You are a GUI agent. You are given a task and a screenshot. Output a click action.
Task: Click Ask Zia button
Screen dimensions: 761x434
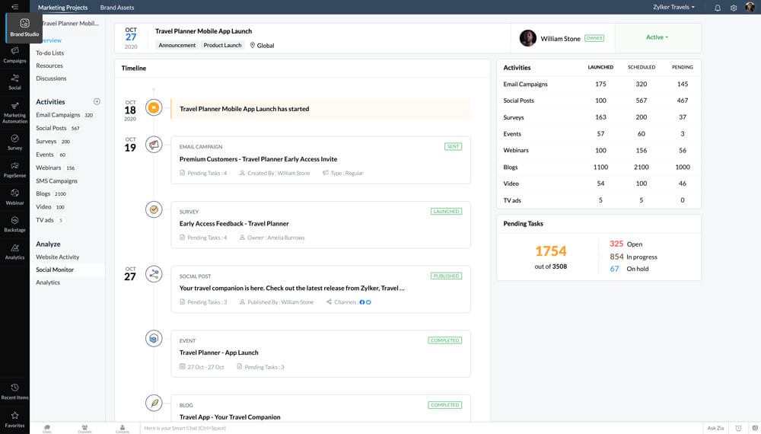tap(716, 428)
